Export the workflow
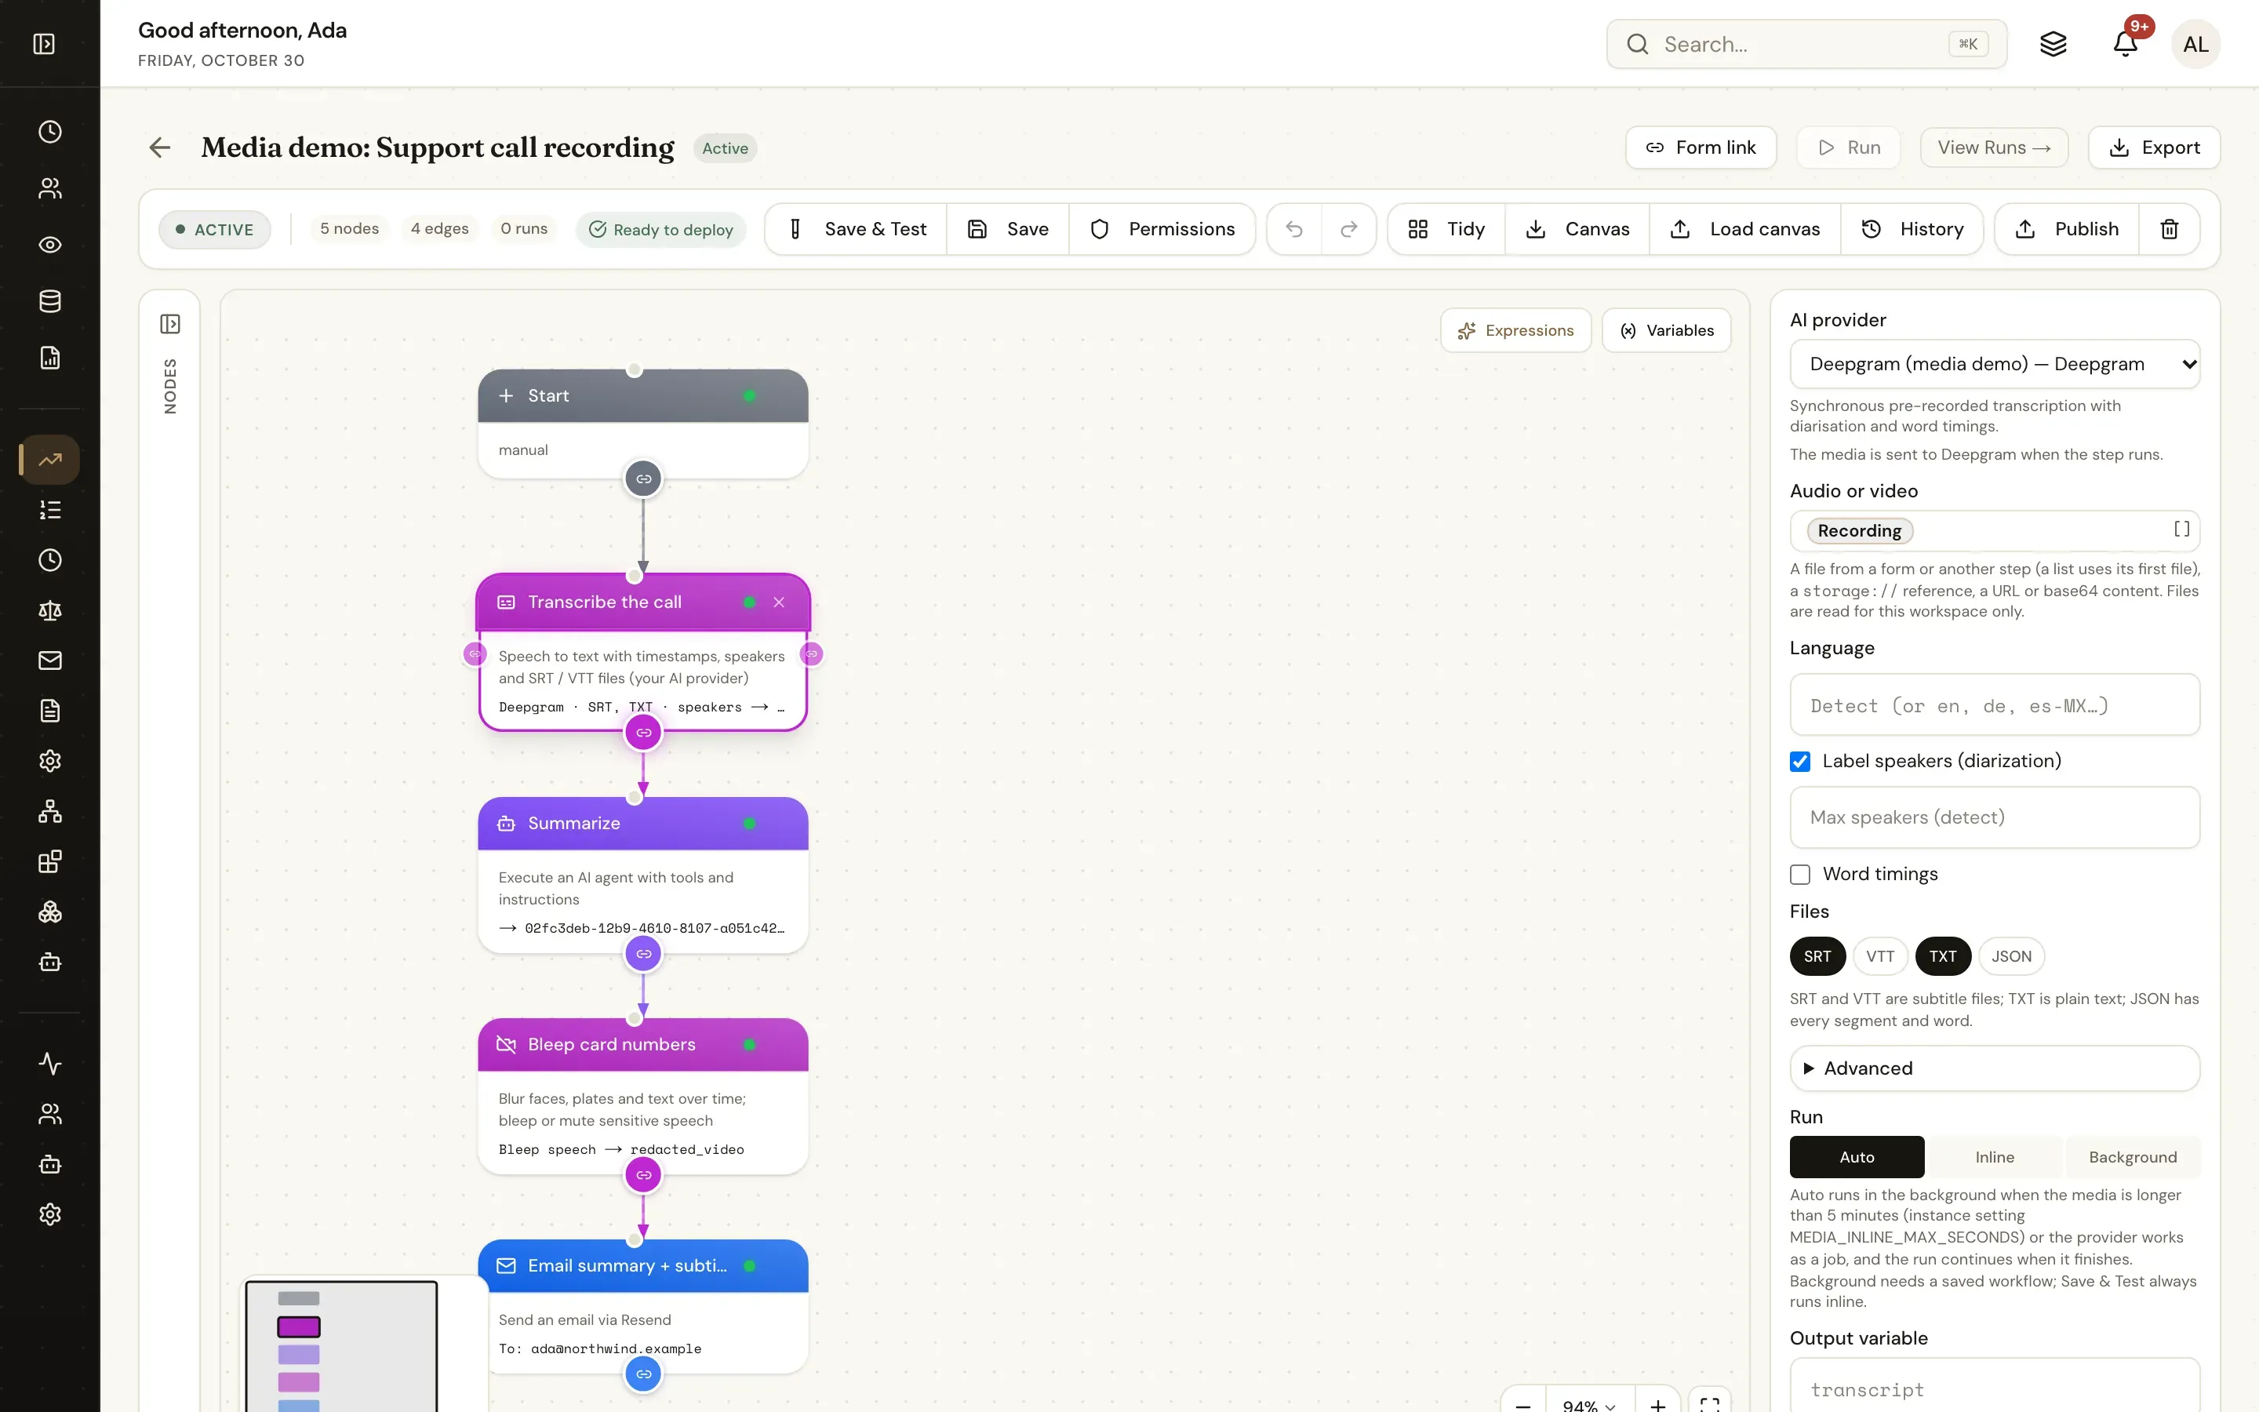This screenshot has width=2259, height=1412. coord(2154,147)
